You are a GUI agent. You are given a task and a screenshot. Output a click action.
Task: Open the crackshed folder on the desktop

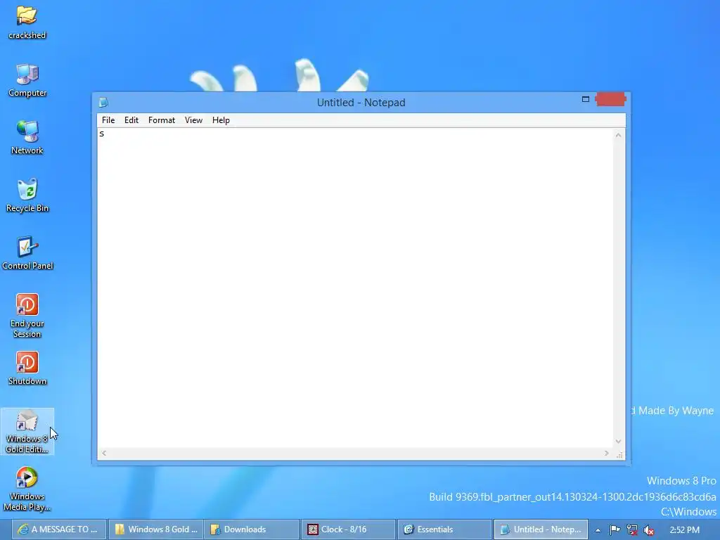tap(27, 22)
